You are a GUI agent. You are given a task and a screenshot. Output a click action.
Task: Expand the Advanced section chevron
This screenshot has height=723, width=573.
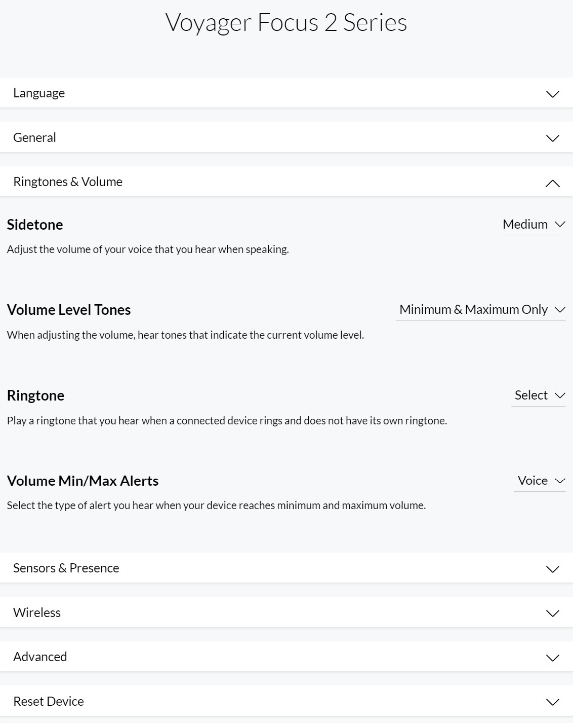pyautogui.click(x=552, y=658)
